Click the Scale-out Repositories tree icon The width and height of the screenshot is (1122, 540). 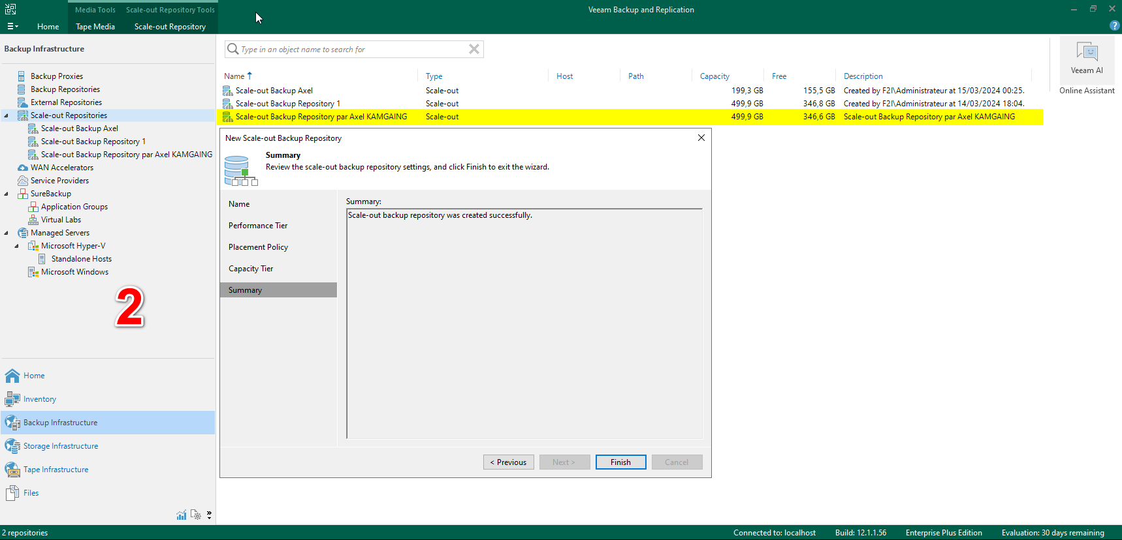[x=22, y=115]
